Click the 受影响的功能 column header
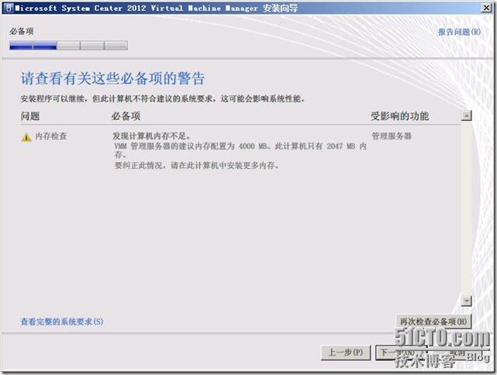The width and height of the screenshot is (497, 375). [x=399, y=116]
